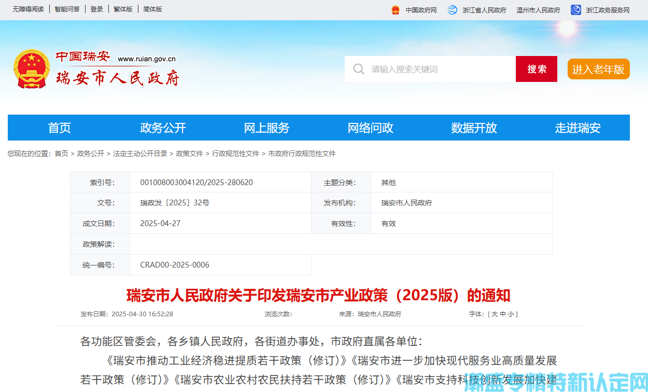Open 无障碍阅读 accessibility reading mode
Viewport: 648px width, 392px height.
(28, 9)
